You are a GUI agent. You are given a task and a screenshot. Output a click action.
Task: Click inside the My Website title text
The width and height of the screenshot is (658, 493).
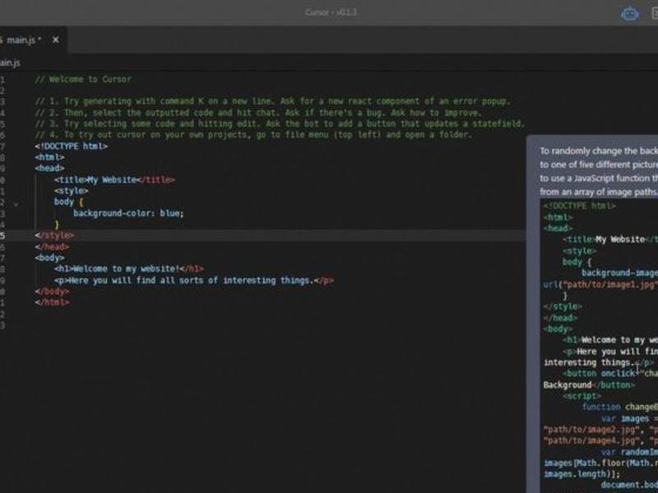(113, 180)
